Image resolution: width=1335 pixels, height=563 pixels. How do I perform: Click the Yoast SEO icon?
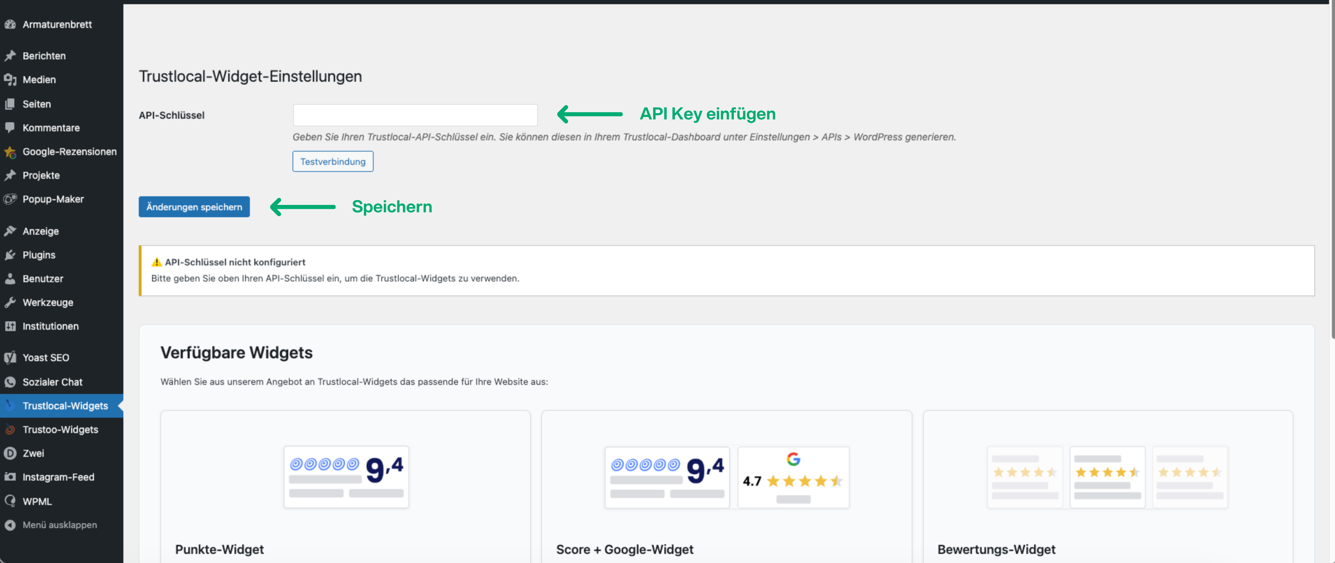[10, 357]
